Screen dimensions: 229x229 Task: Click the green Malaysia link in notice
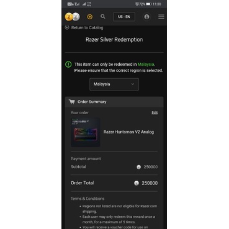point(146,65)
